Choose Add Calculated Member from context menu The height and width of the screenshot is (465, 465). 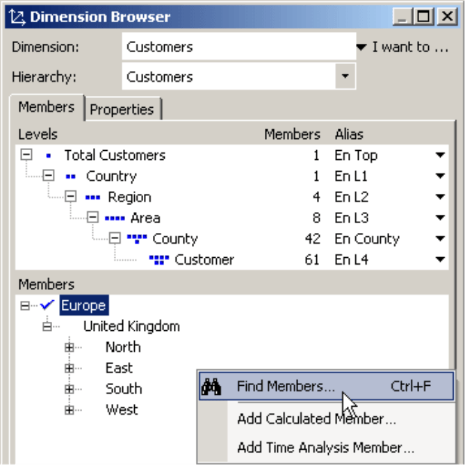[316, 419]
